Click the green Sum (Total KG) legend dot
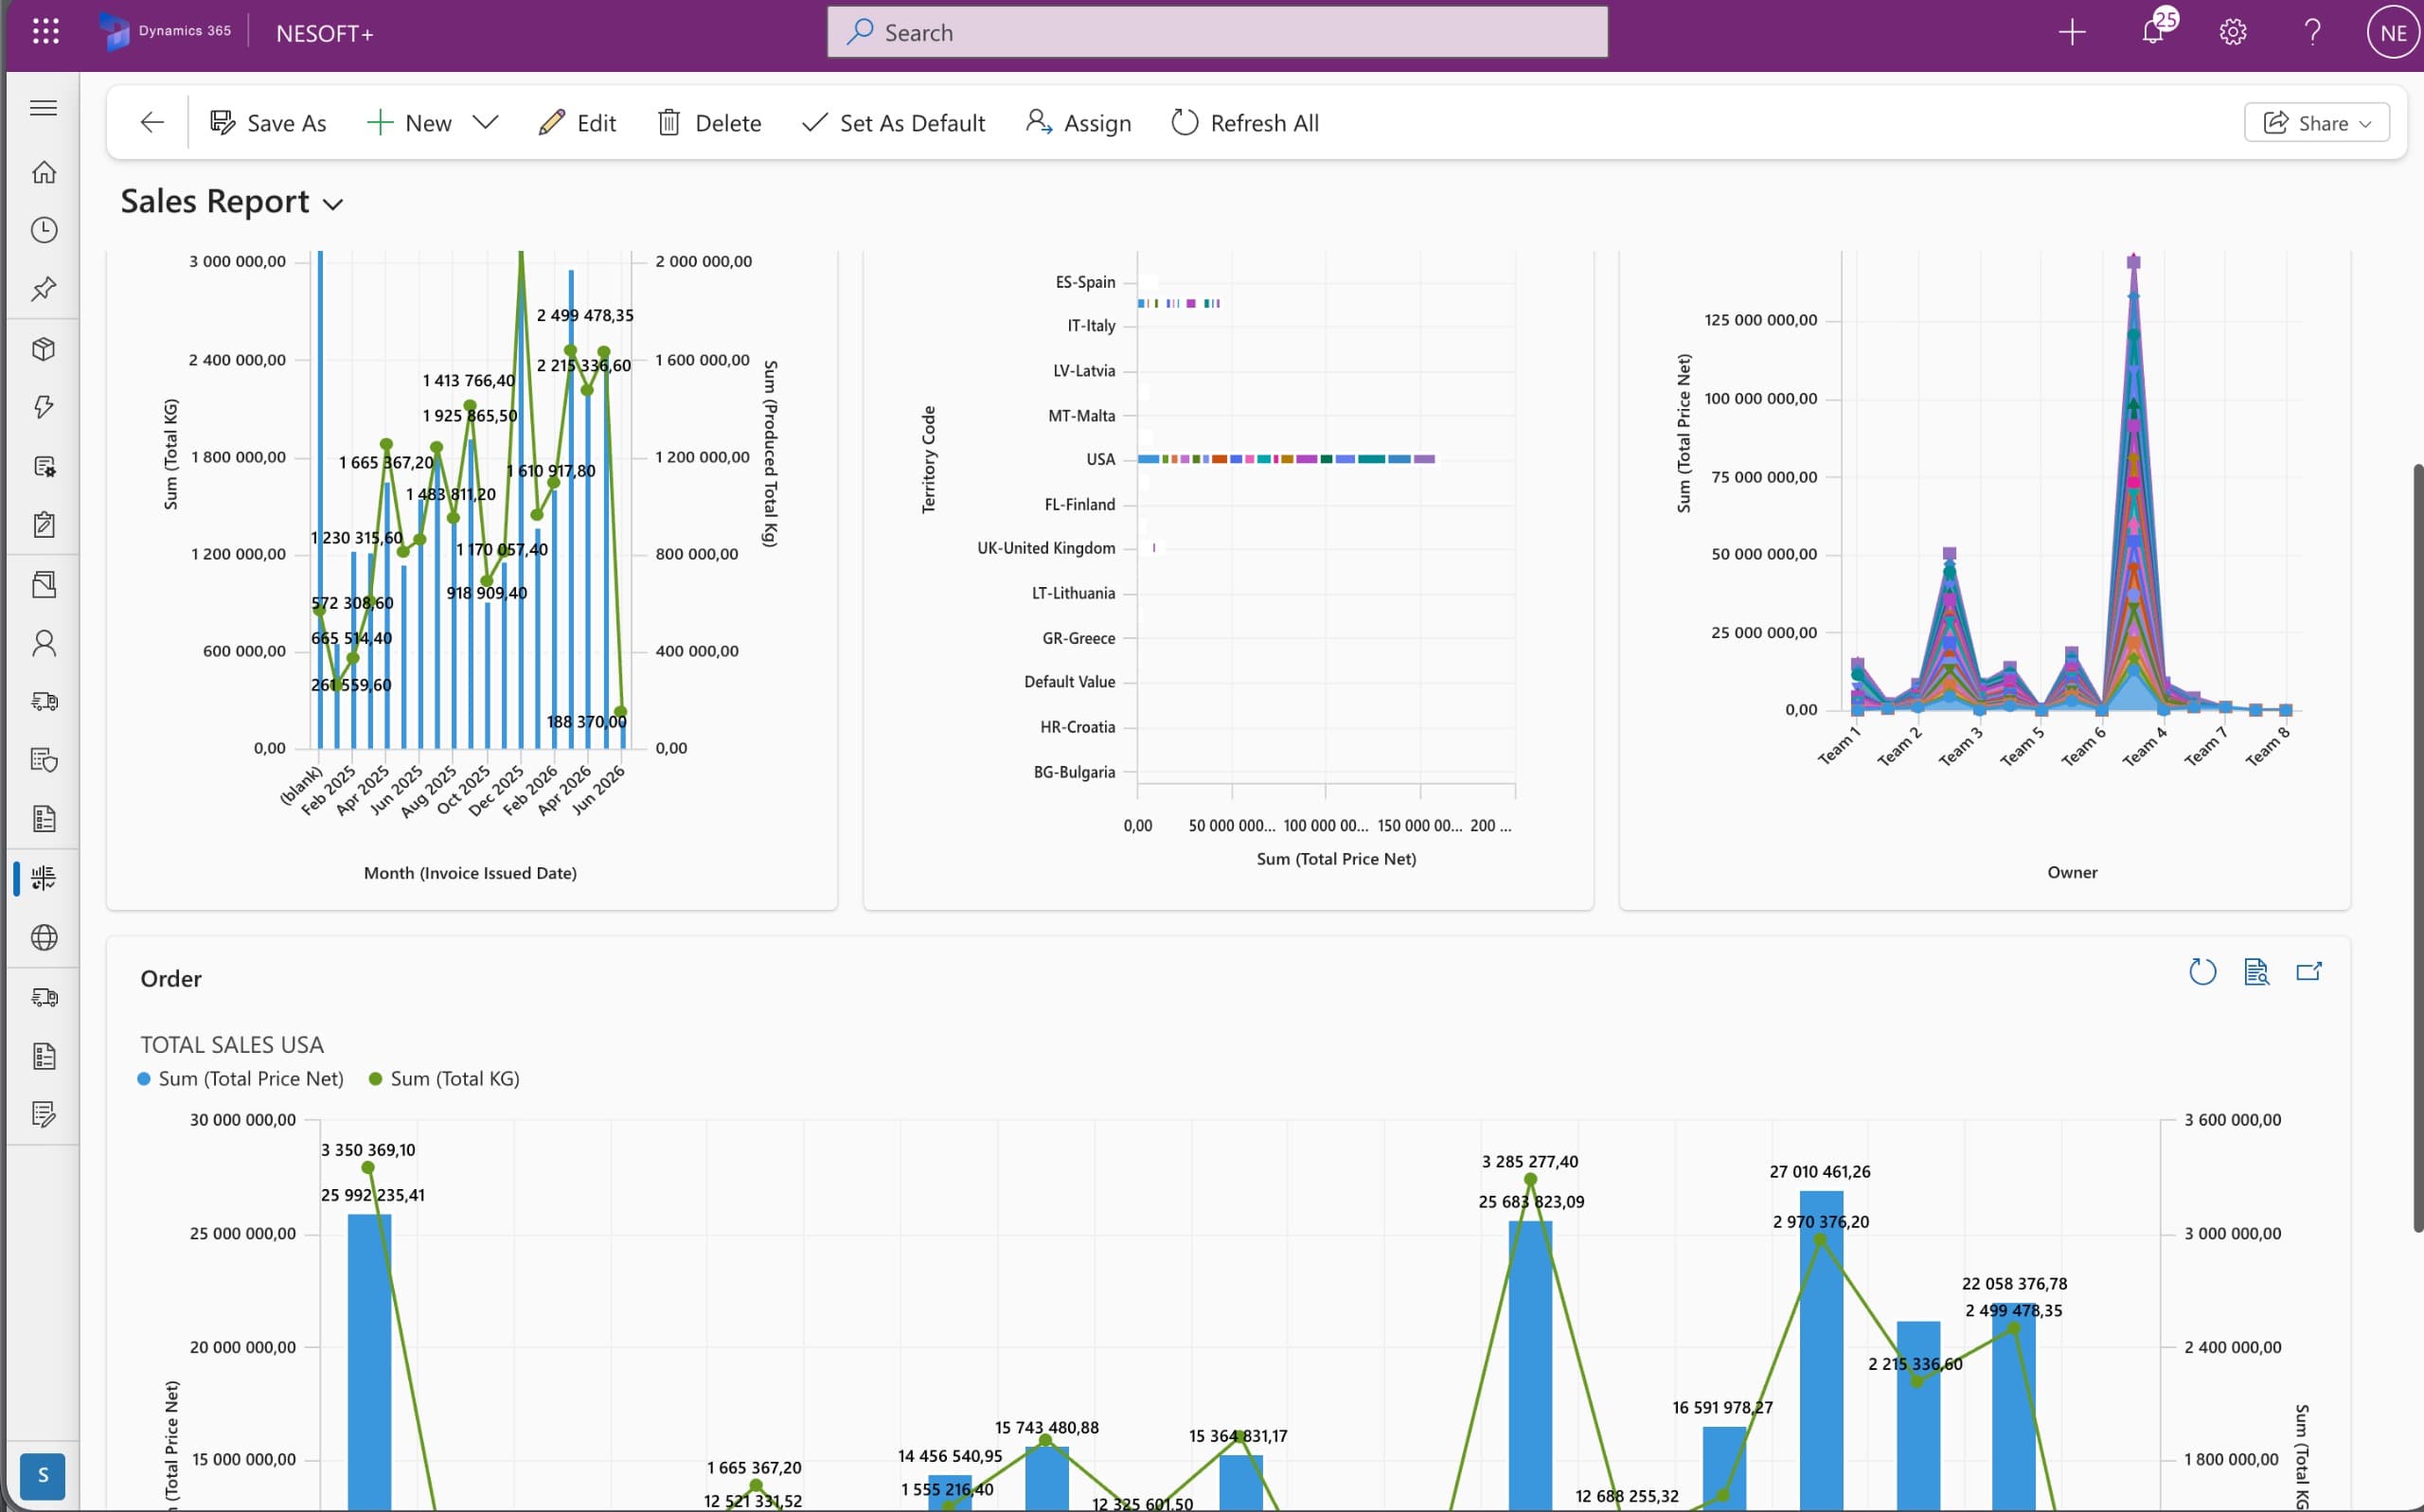The width and height of the screenshot is (2424, 1512). 376,1079
